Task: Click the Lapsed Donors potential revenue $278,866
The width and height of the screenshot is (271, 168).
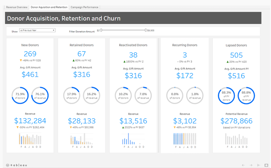Action: click(x=236, y=121)
